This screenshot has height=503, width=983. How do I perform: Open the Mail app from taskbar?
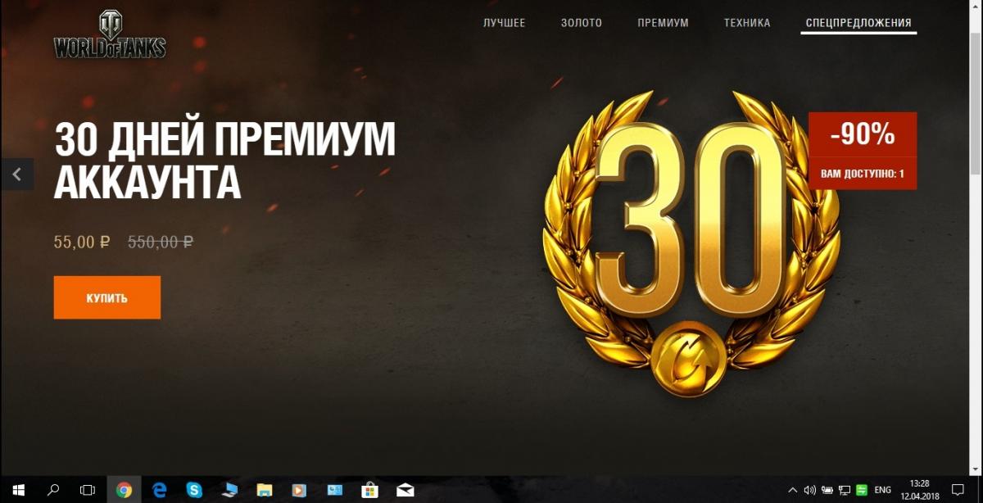pos(405,490)
